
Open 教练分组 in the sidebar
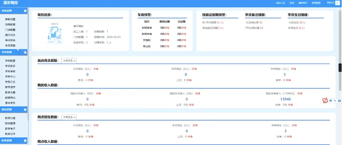tap(10, 118)
